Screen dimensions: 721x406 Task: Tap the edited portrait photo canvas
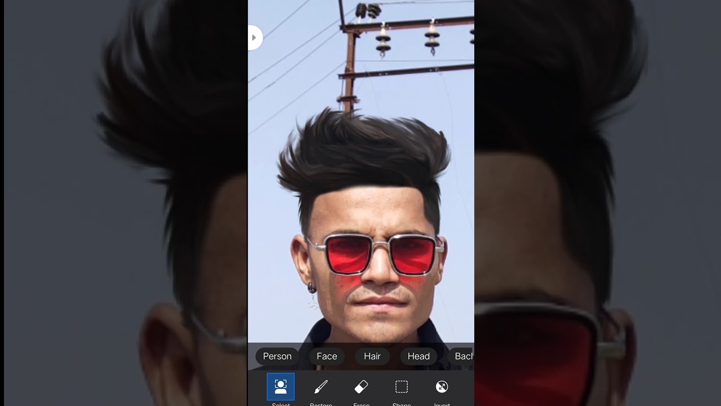pos(361,172)
